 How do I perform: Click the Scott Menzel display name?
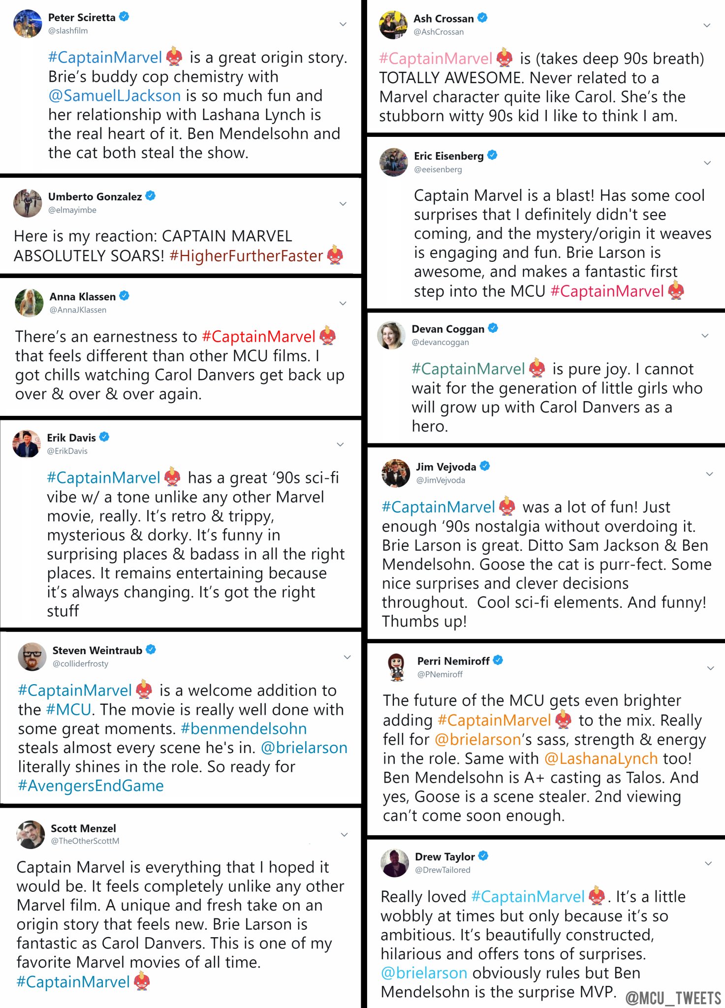point(83,828)
